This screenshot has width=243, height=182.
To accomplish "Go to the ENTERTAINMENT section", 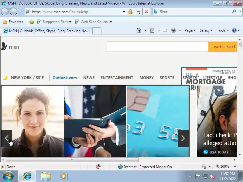I will point(117,78).
